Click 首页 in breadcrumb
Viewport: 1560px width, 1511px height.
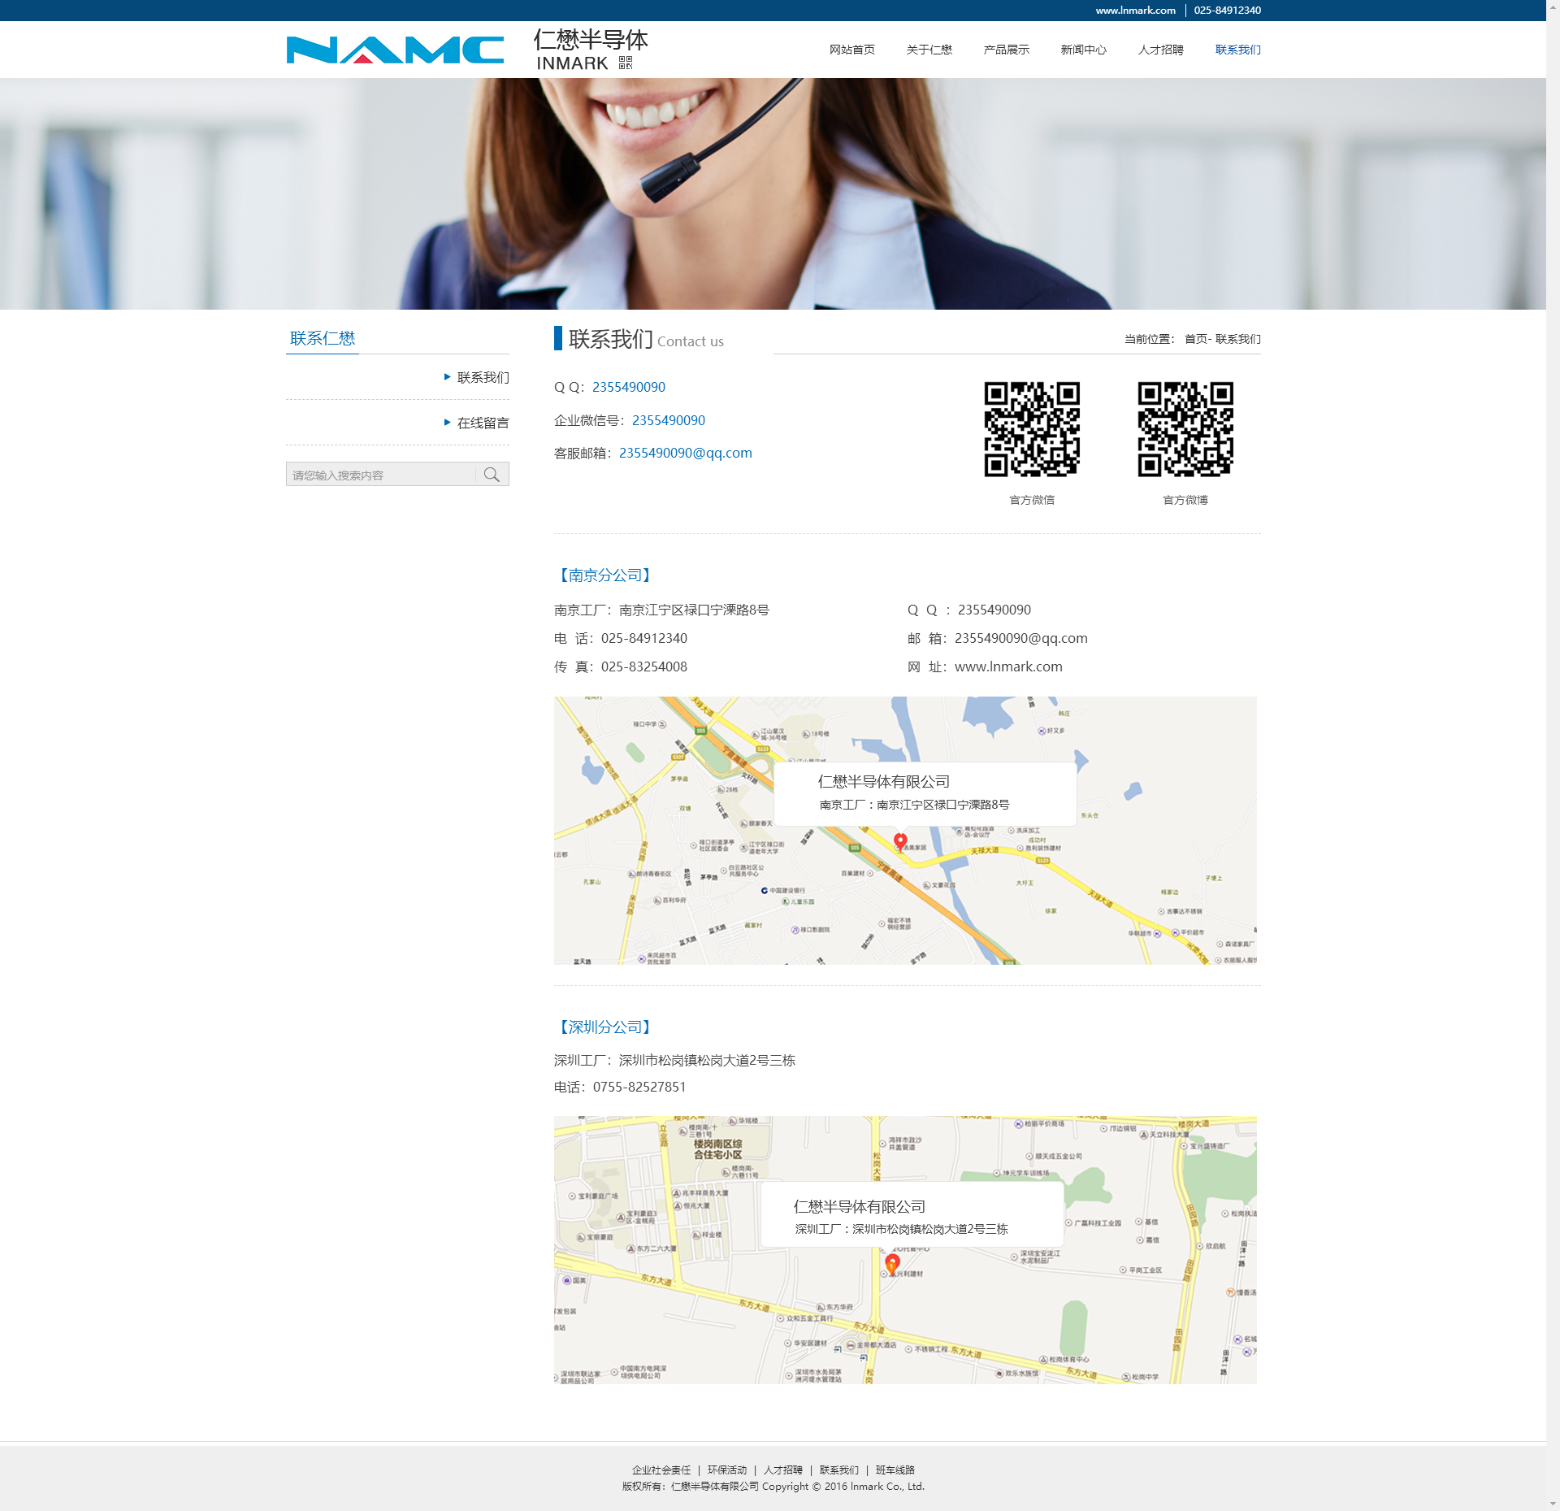(x=1194, y=339)
